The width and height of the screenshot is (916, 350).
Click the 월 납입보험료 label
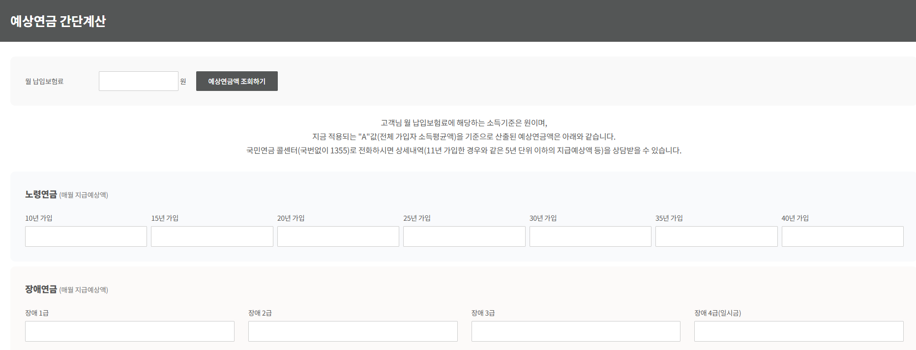tap(44, 82)
